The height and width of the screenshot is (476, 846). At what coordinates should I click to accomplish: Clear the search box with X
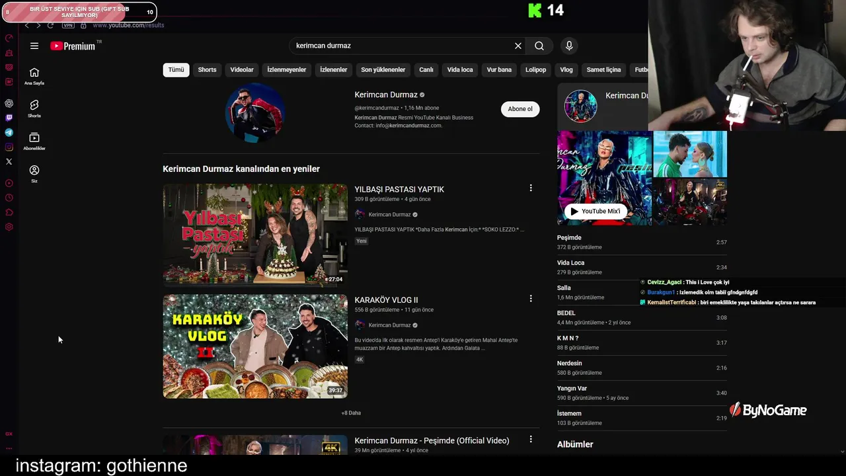click(x=518, y=46)
